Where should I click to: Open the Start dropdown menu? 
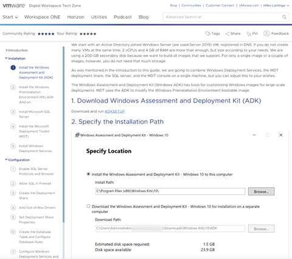tap(10, 17)
